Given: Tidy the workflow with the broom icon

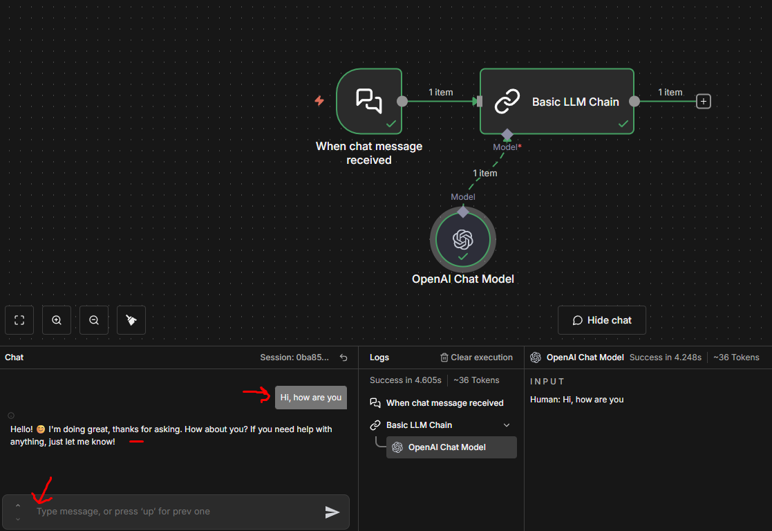Looking at the screenshot, I should (131, 319).
